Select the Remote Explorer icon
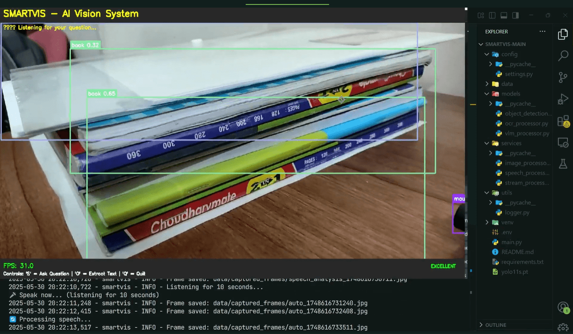The height and width of the screenshot is (334, 573). point(563,142)
